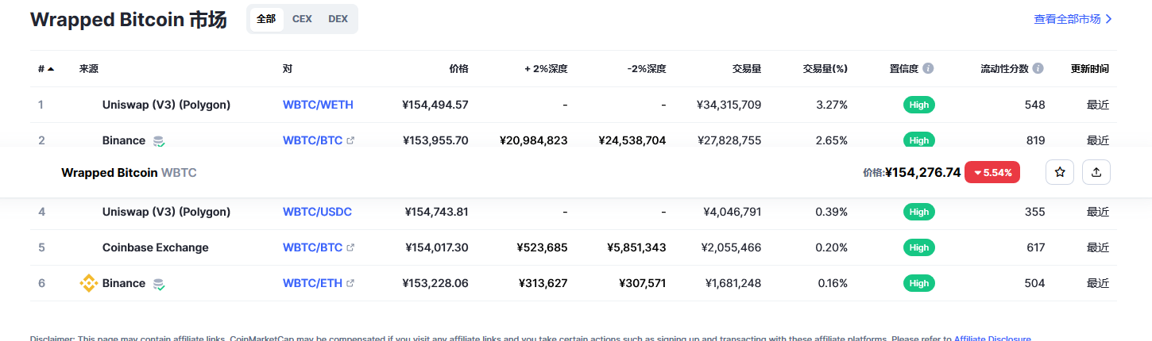Click Wrapped Bitcoin WBTC sticky title
This screenshot has height=341, width=1152.
click(129, 172)
